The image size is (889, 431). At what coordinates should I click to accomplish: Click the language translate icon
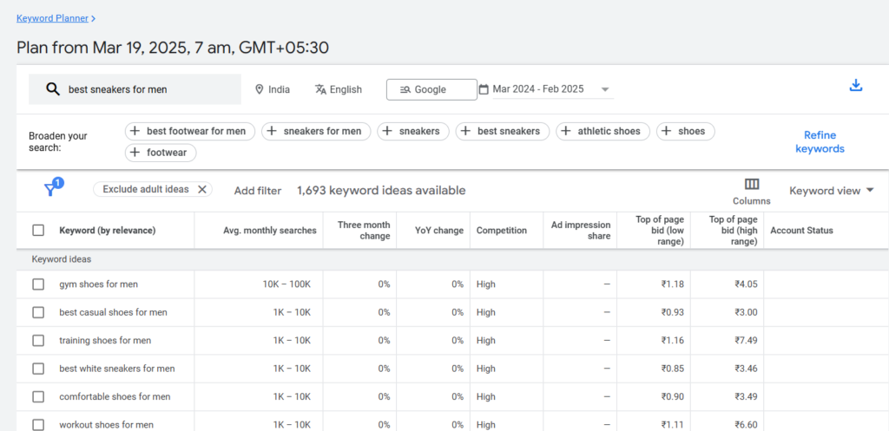click(x=320, y=89)
